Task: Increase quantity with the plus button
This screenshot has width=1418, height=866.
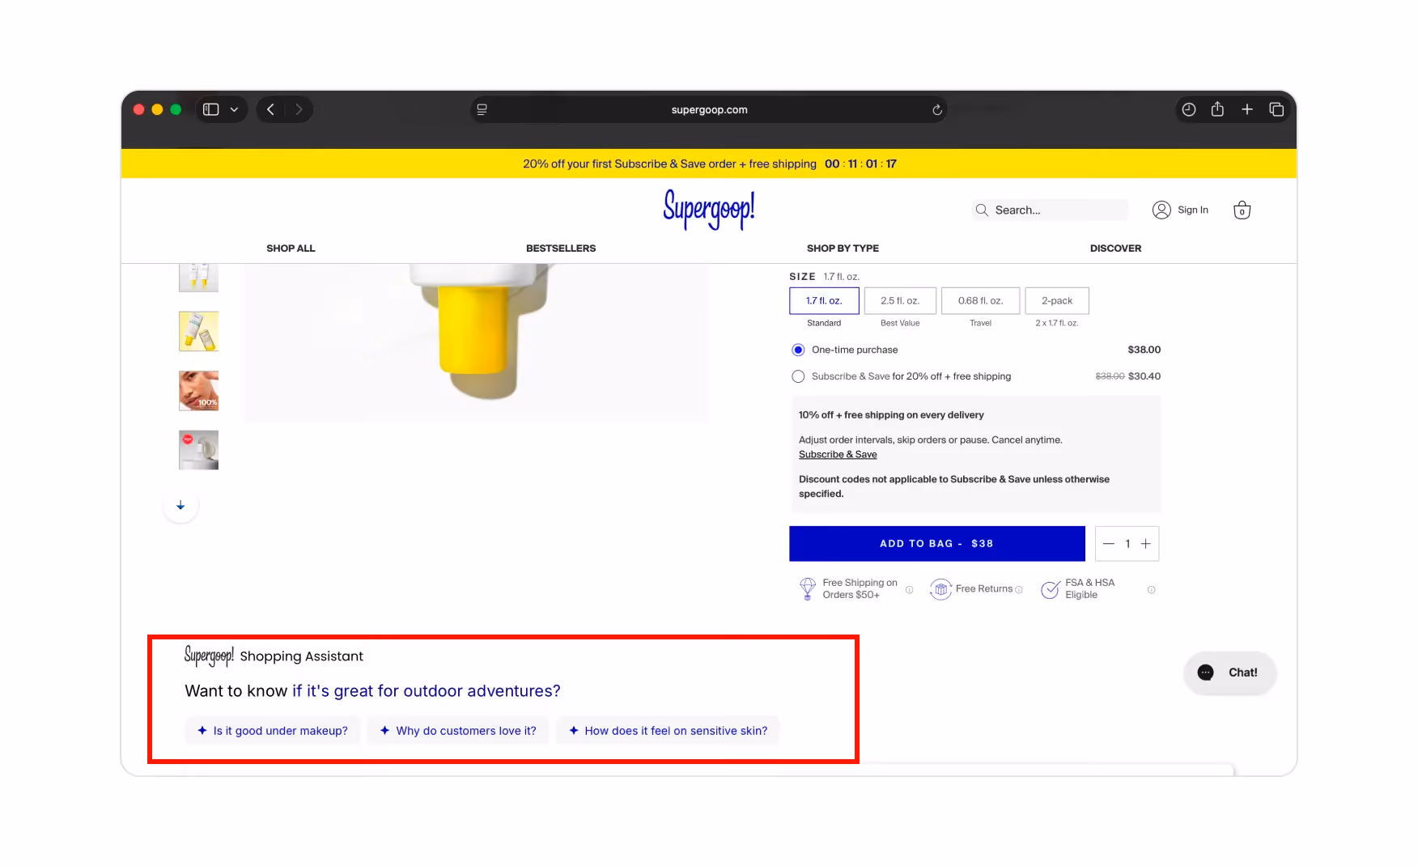Action: pos(1146,544)
